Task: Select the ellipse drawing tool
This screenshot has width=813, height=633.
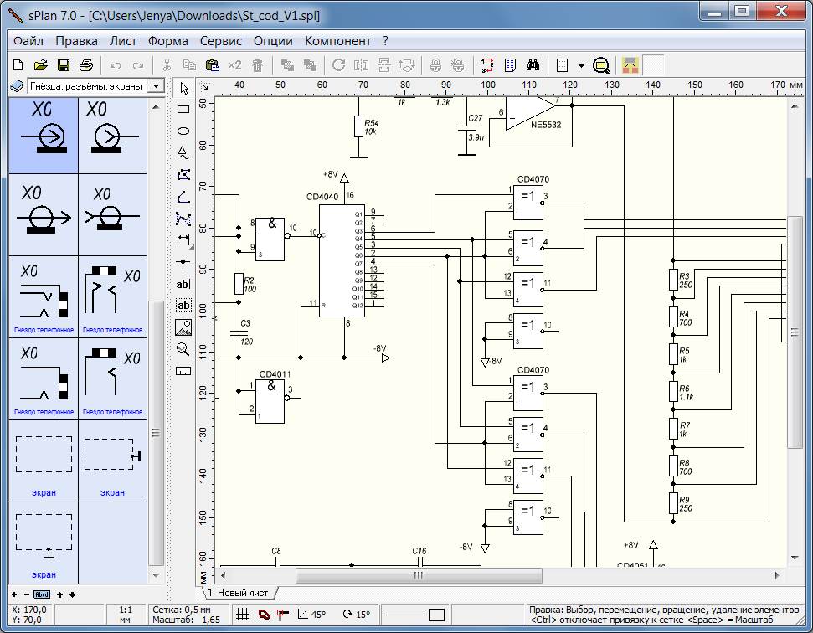Action: point(183,131)
